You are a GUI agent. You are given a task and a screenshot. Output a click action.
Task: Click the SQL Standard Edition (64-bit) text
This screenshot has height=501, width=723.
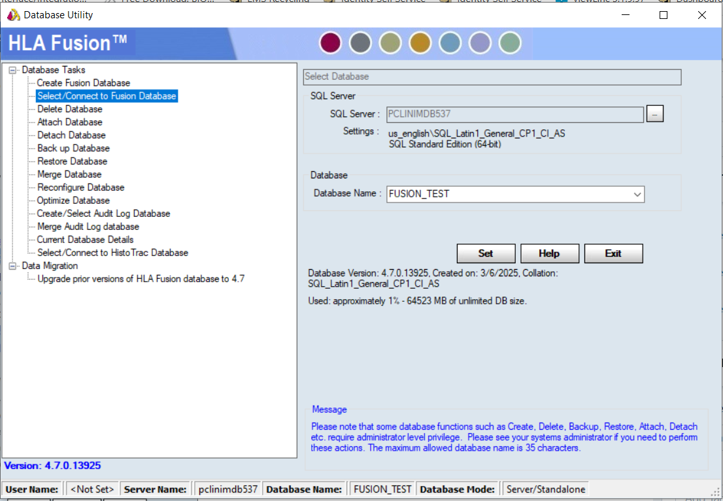coord(445,144)
